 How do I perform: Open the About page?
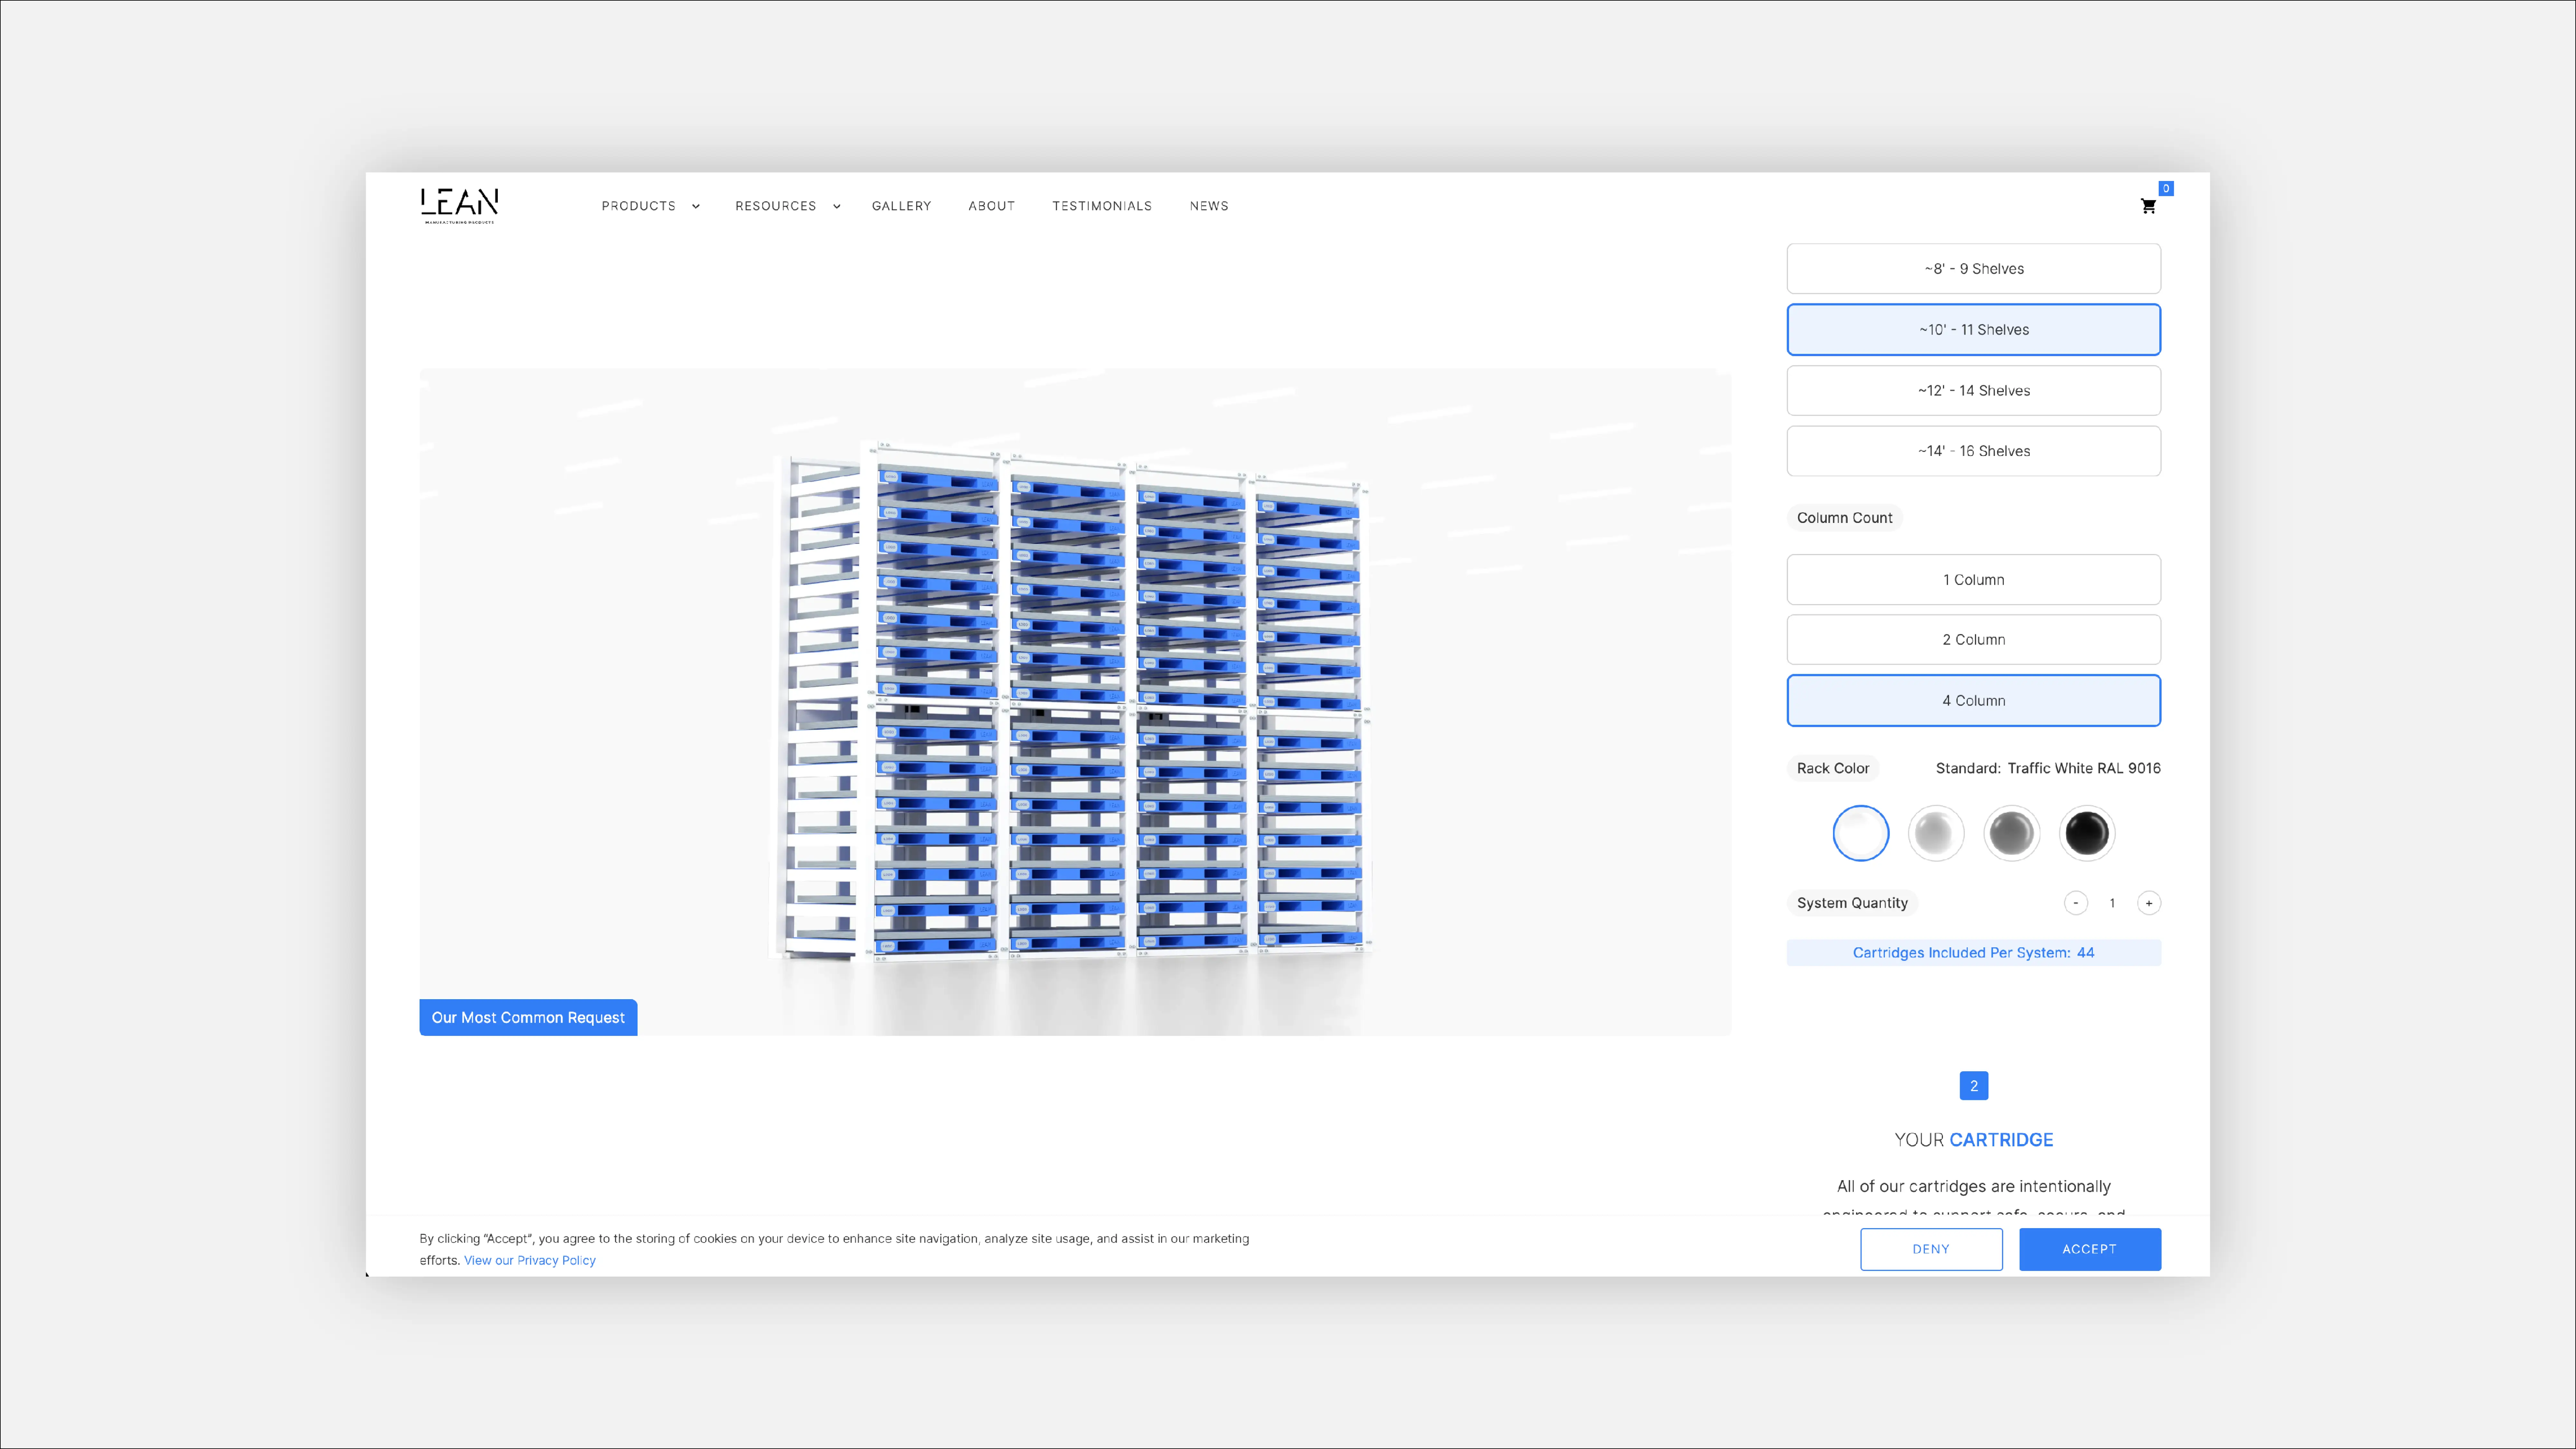click(x=991, y=206)
